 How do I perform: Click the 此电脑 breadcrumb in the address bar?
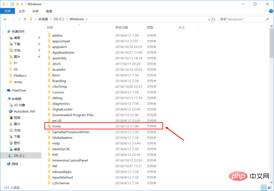(43, 20)
